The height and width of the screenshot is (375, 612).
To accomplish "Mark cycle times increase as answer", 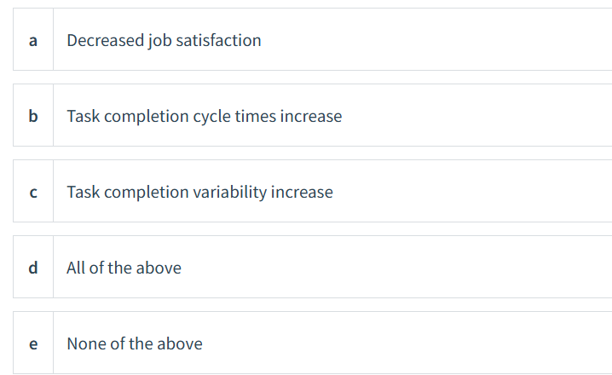I will coord(312,115).
